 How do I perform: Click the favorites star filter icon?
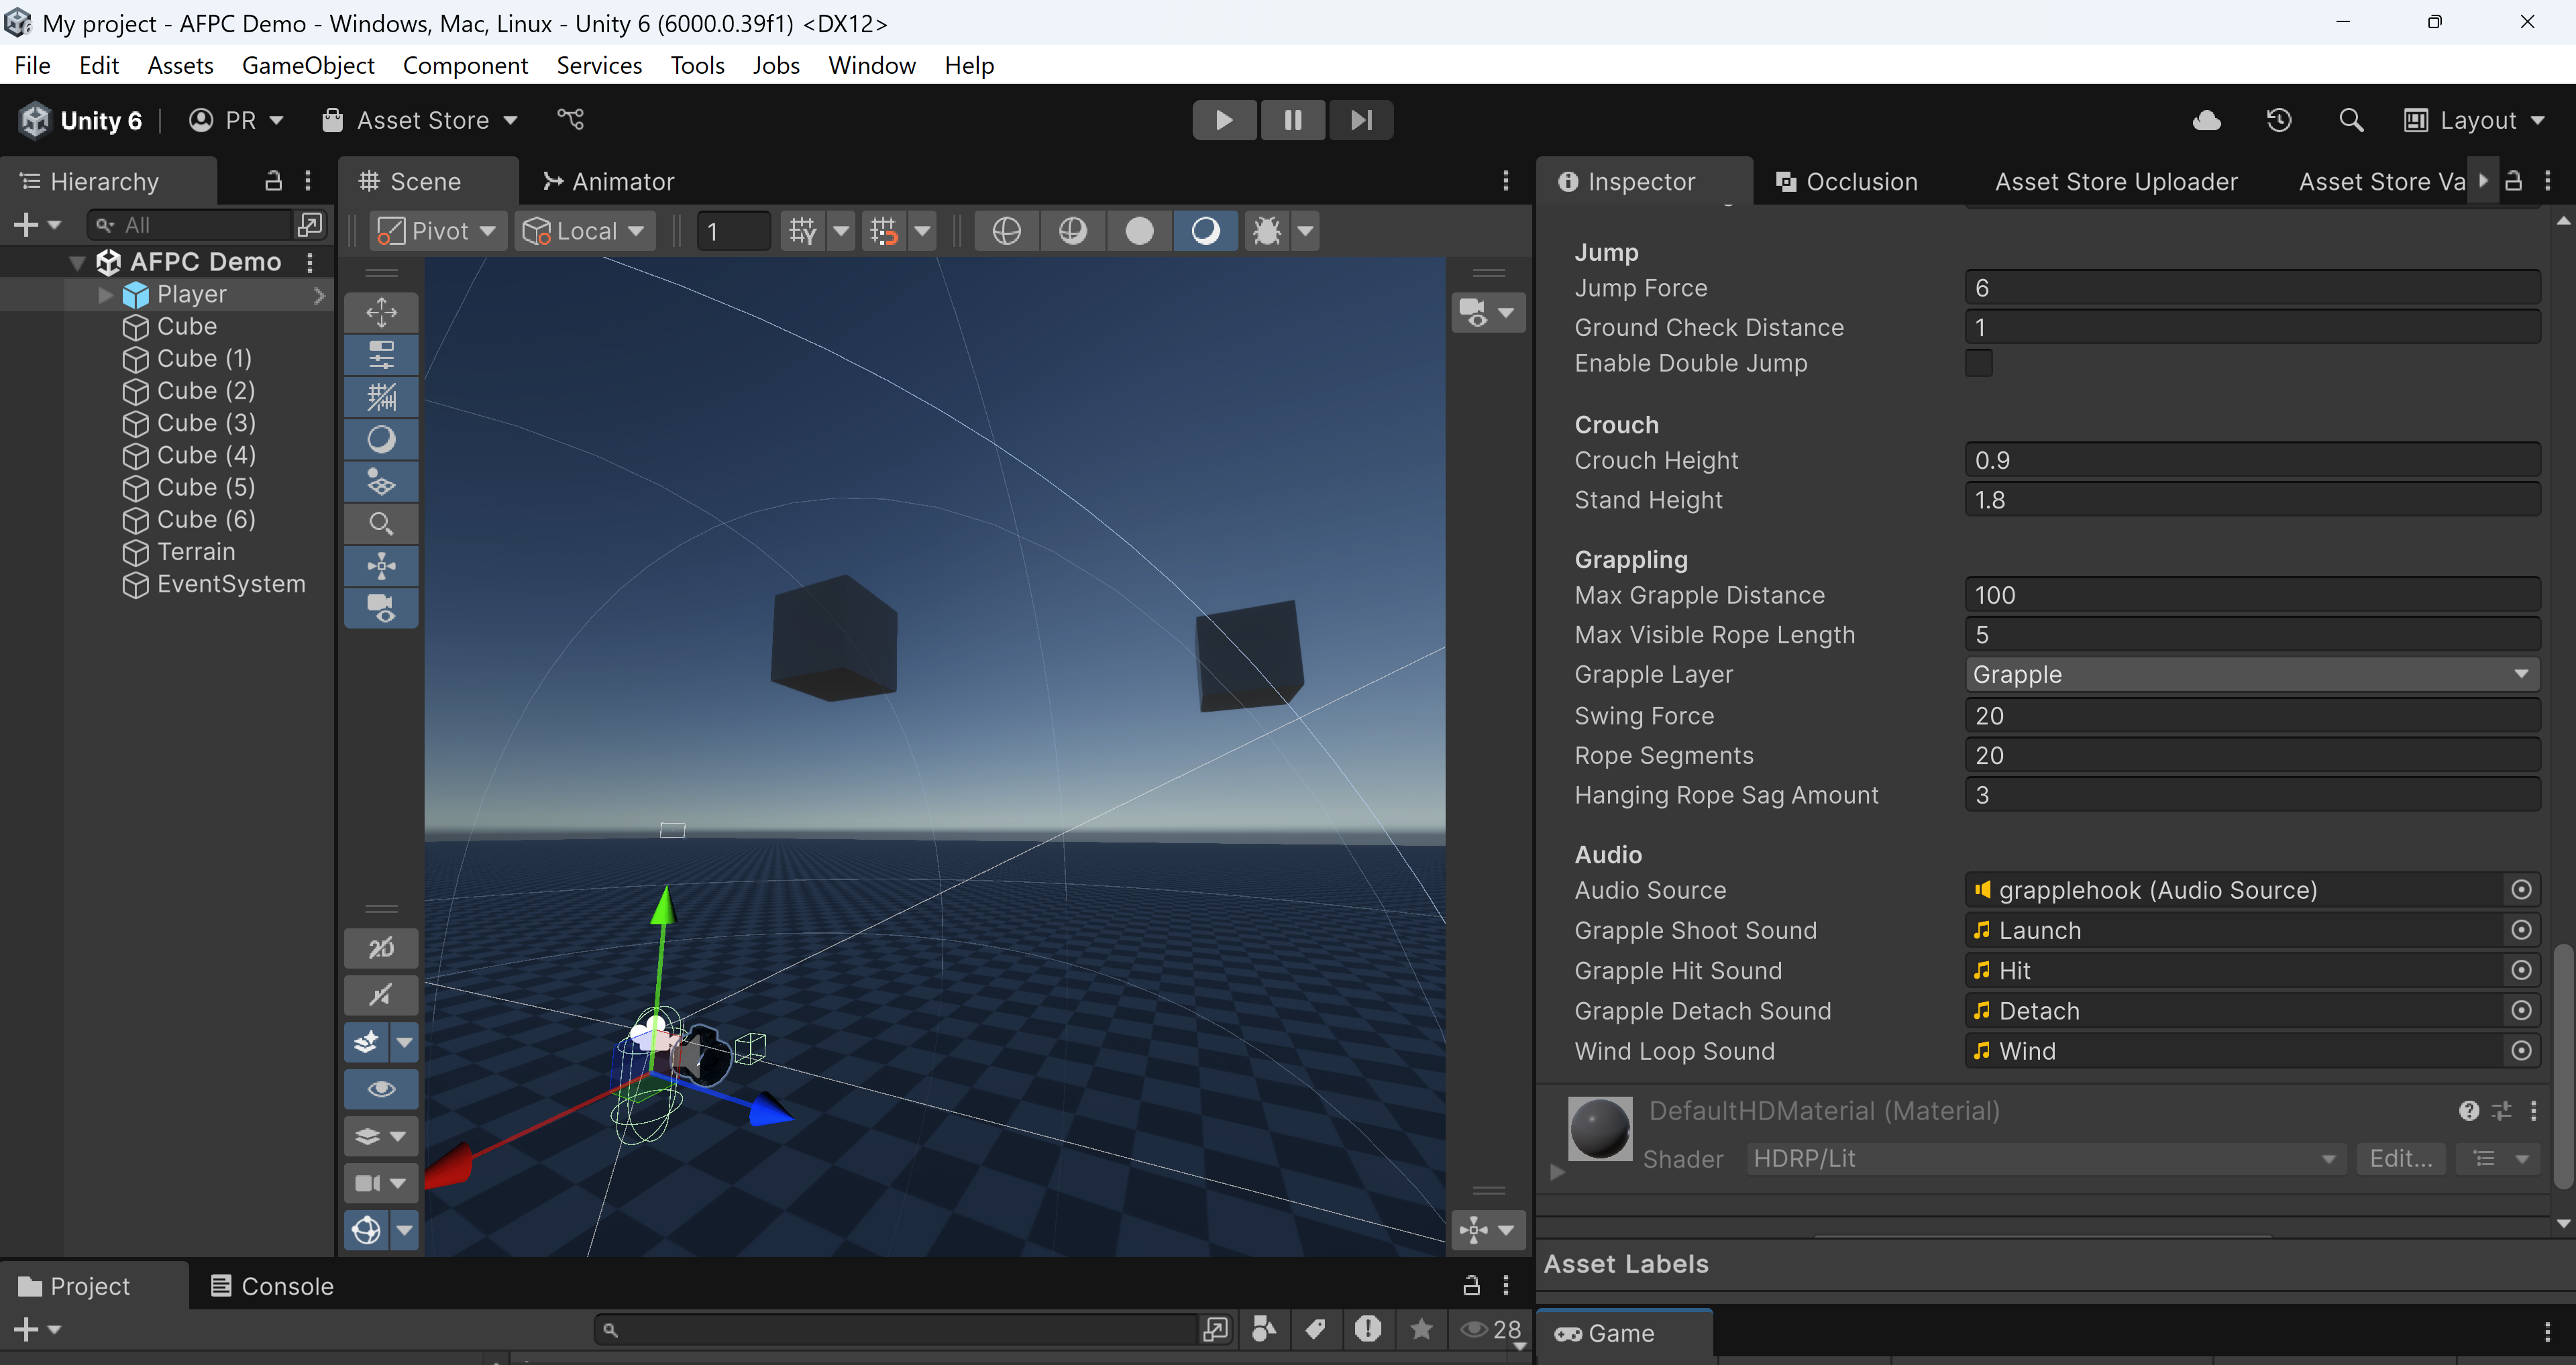coord(1421,1329)
